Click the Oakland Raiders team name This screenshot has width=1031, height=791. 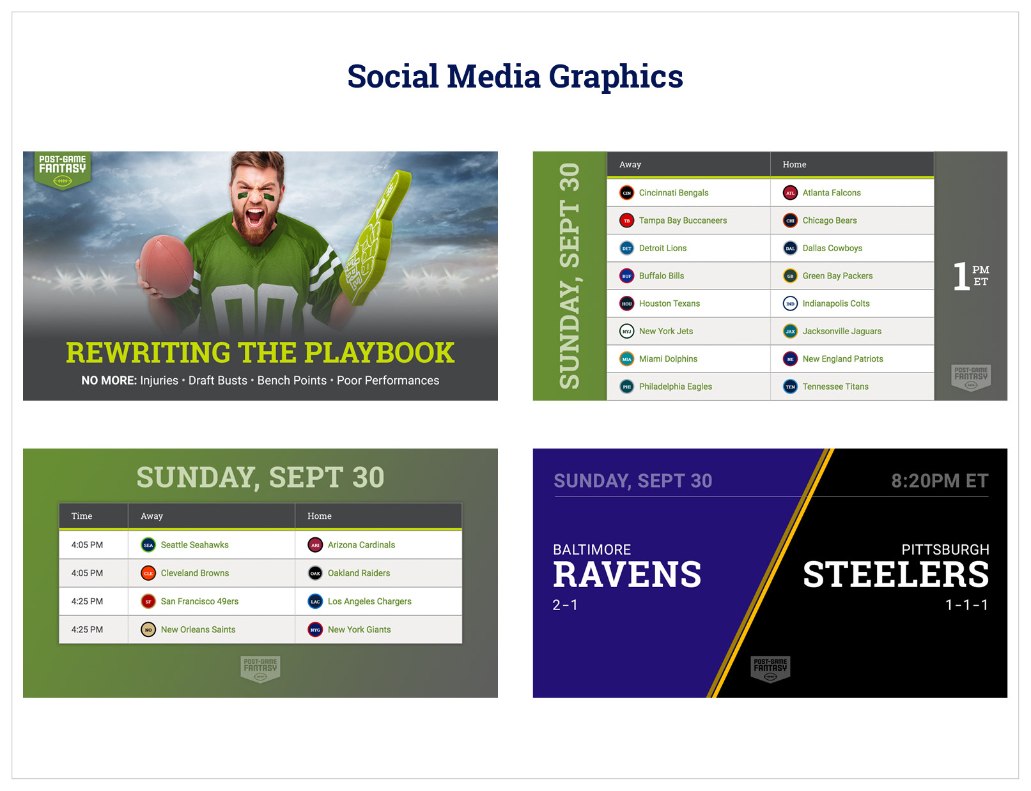pyautogui.click(x=359, y=573)
